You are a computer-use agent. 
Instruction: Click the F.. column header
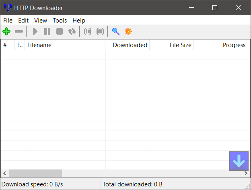(x=20, y=45)
